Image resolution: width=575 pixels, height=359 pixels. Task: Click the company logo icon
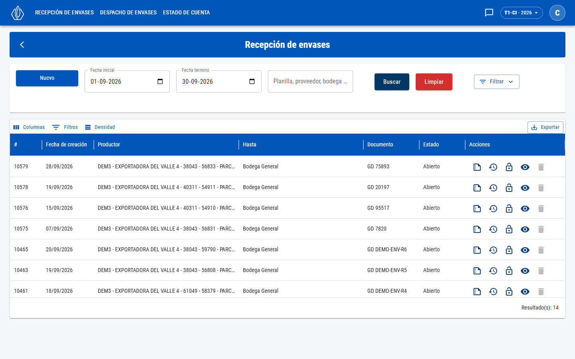point(18,13)
